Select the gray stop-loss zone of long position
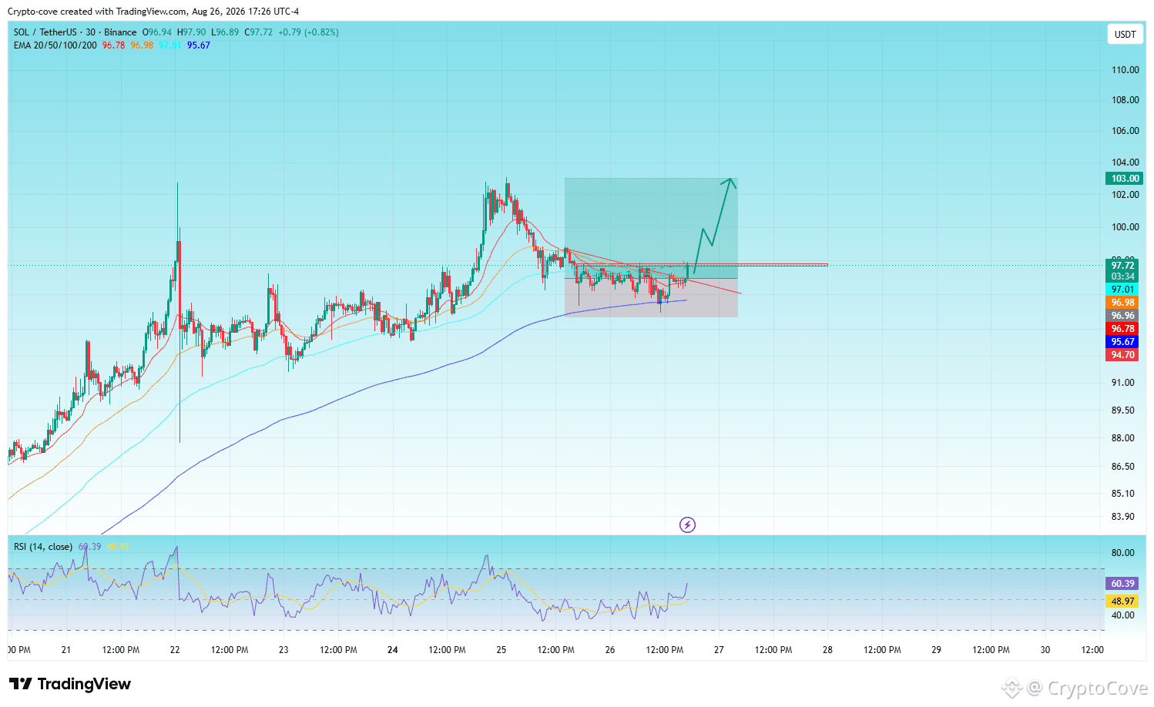The height and width of the screenshot is (707, 1154). click(651, 298)
